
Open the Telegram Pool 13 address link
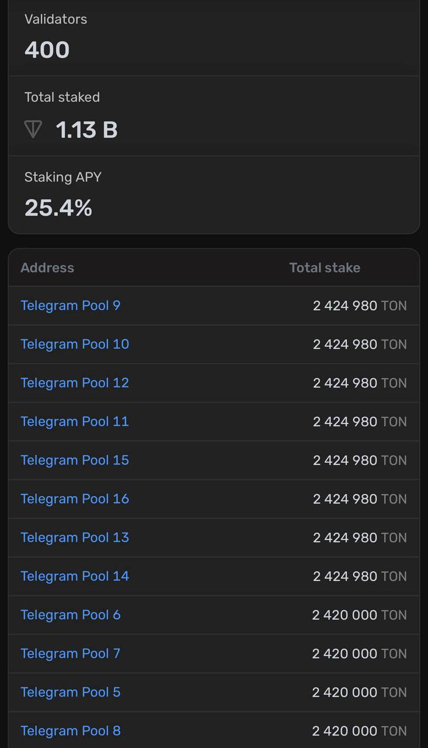(75, 537)
